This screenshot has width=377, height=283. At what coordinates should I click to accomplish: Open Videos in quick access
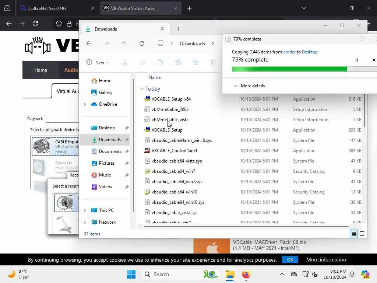coord(105,187)
